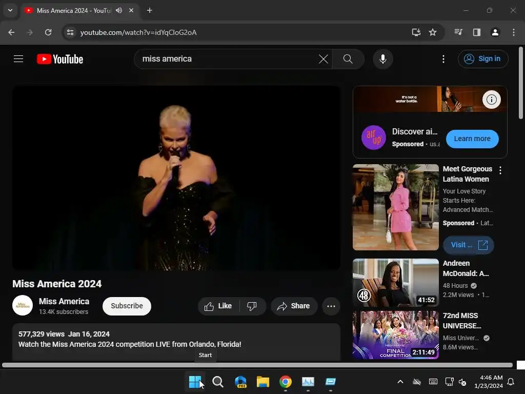Image resolution: width=525 pixels, height=394 pixels.
Task: Clear the search box with the X icon
Action: click(324, 59)
